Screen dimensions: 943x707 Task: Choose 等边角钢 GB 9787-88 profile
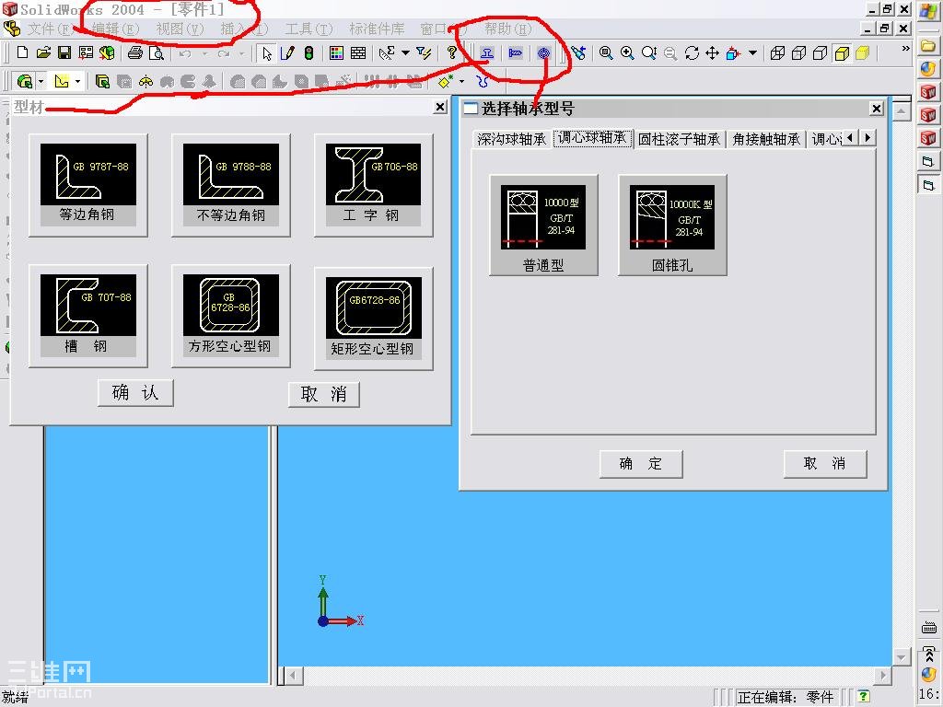tap(87, 185)
